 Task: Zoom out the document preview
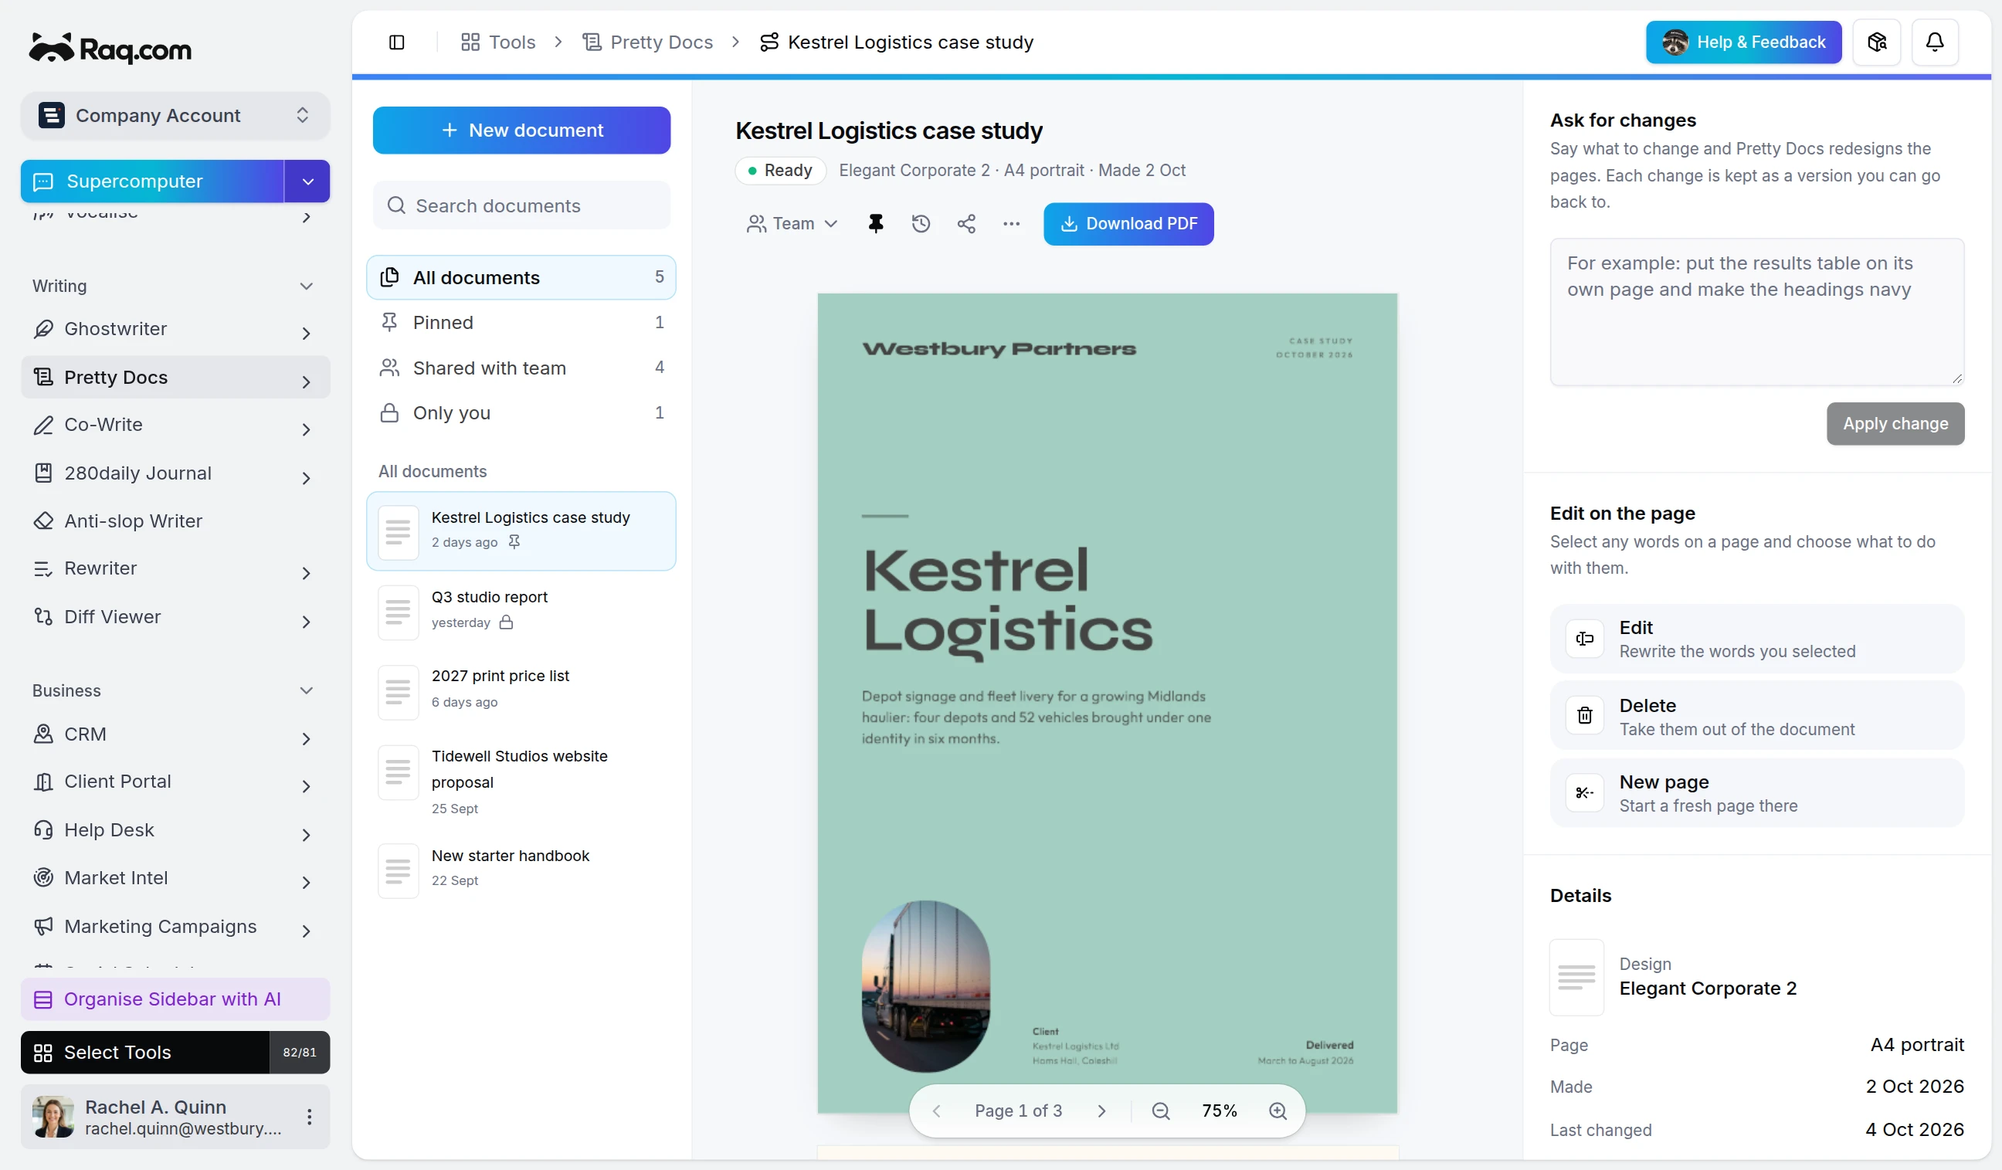click(1161, 1111)
